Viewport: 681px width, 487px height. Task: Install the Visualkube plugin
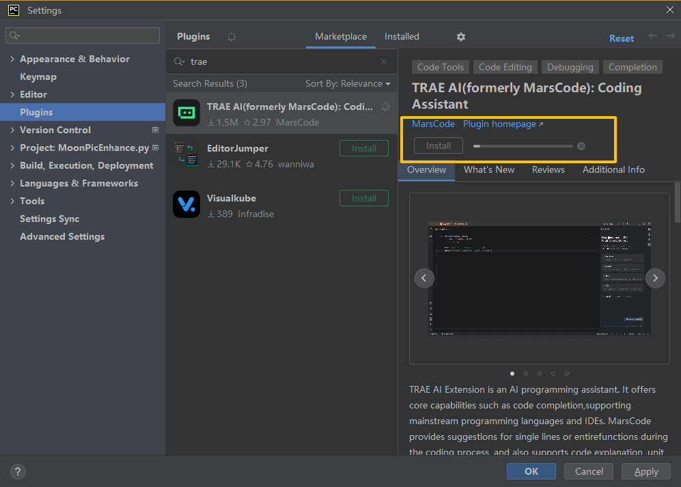[364, 198]
